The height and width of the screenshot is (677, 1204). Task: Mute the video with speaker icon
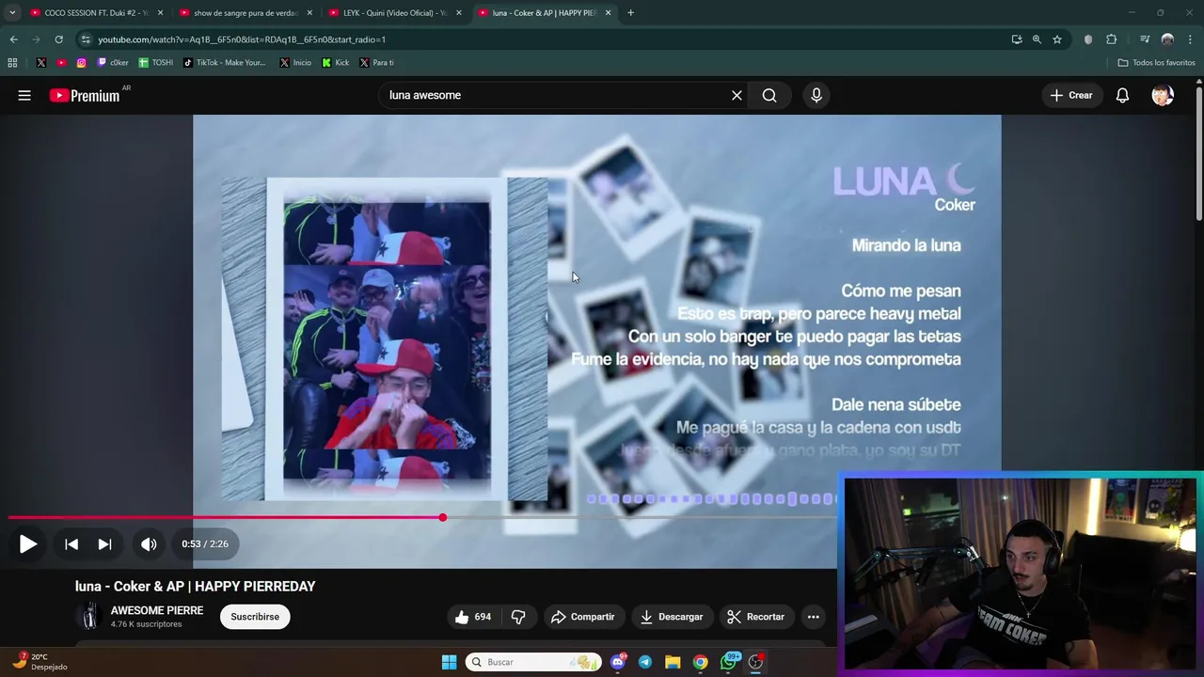(149, 543)
